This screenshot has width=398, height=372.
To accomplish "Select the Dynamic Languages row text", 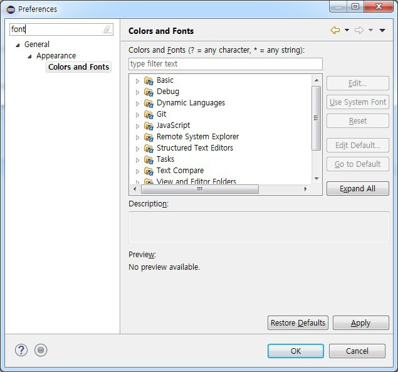I will 191,103.
